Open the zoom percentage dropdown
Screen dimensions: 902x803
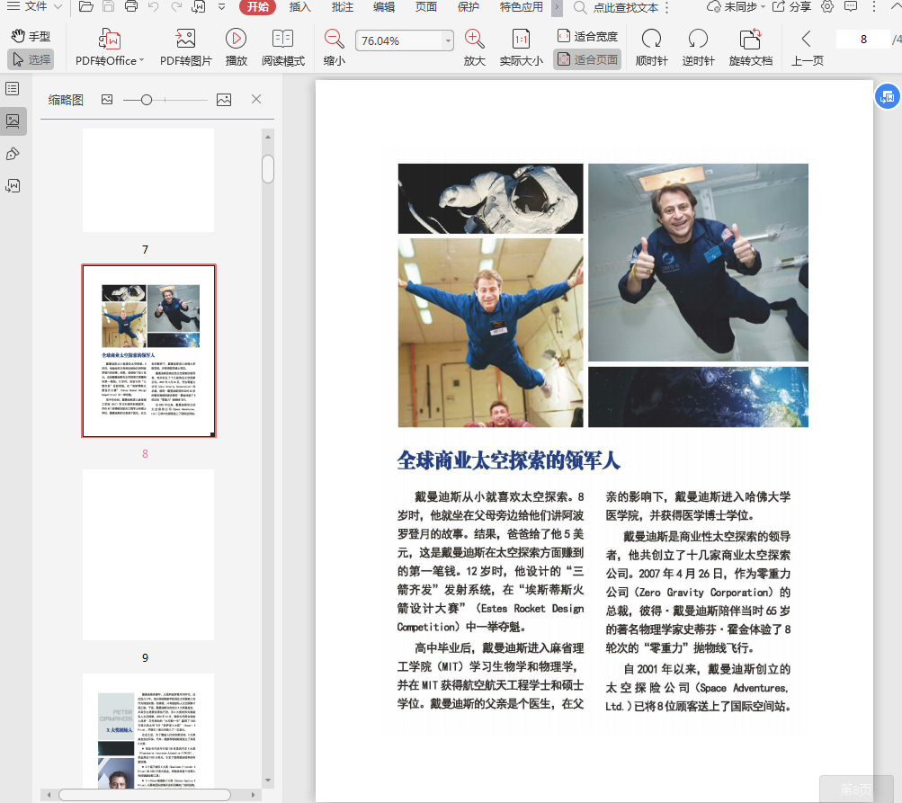pos(448,40)
